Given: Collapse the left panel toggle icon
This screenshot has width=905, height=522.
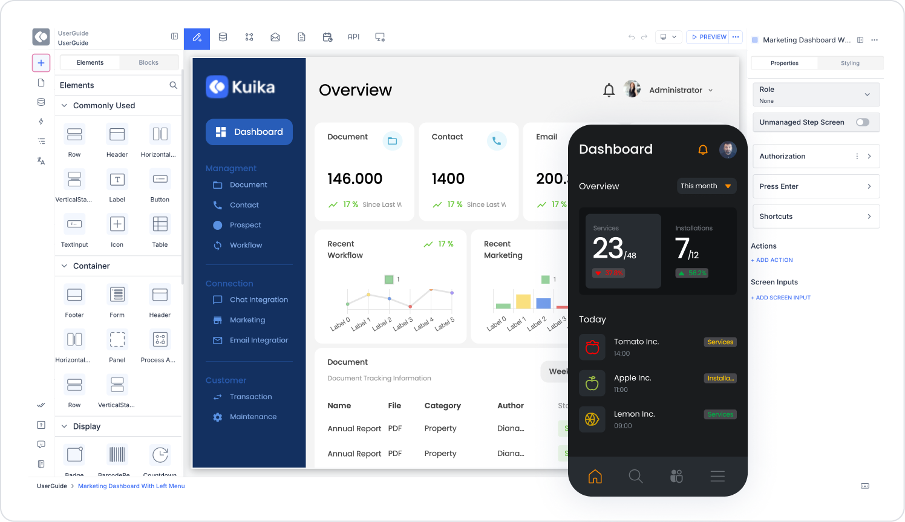Looking at the screenshot, I should [175, 36].
